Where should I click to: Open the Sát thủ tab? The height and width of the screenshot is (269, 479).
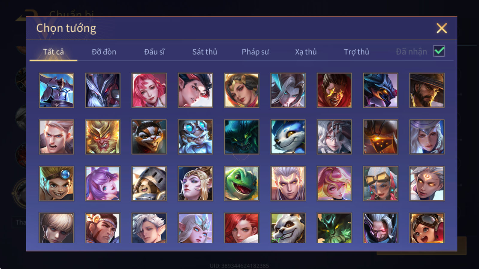pos(205,52)
